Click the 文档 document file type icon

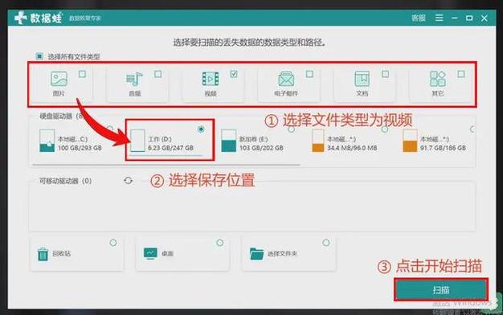pos(362,79)
